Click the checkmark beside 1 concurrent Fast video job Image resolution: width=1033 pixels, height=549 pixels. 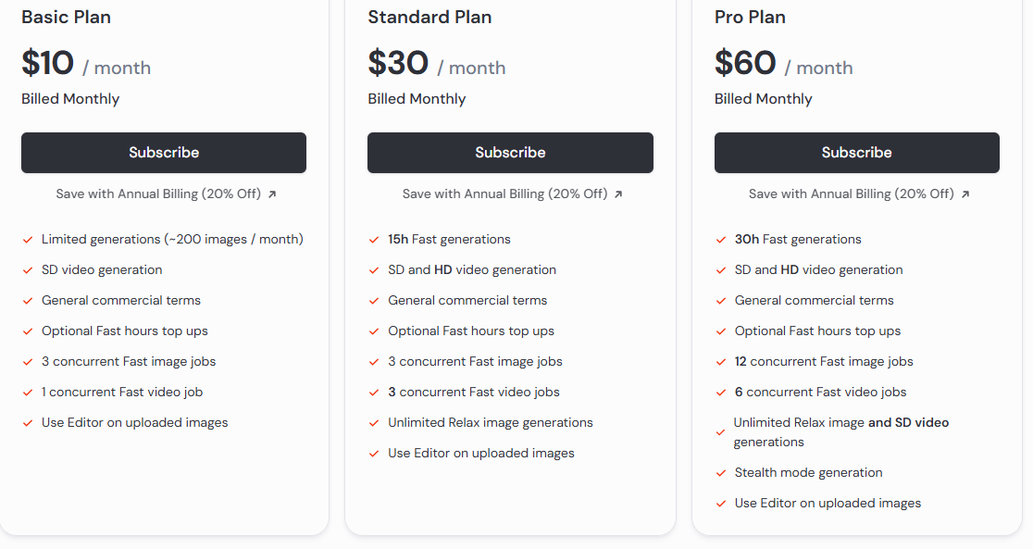[x=27, y=392]
